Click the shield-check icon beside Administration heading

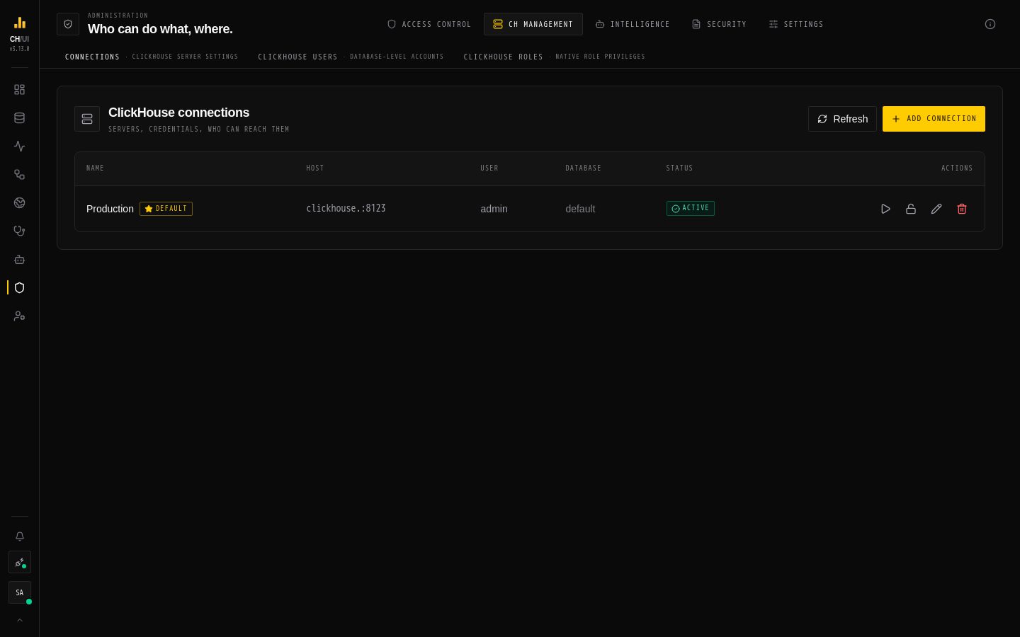point(68,24)
